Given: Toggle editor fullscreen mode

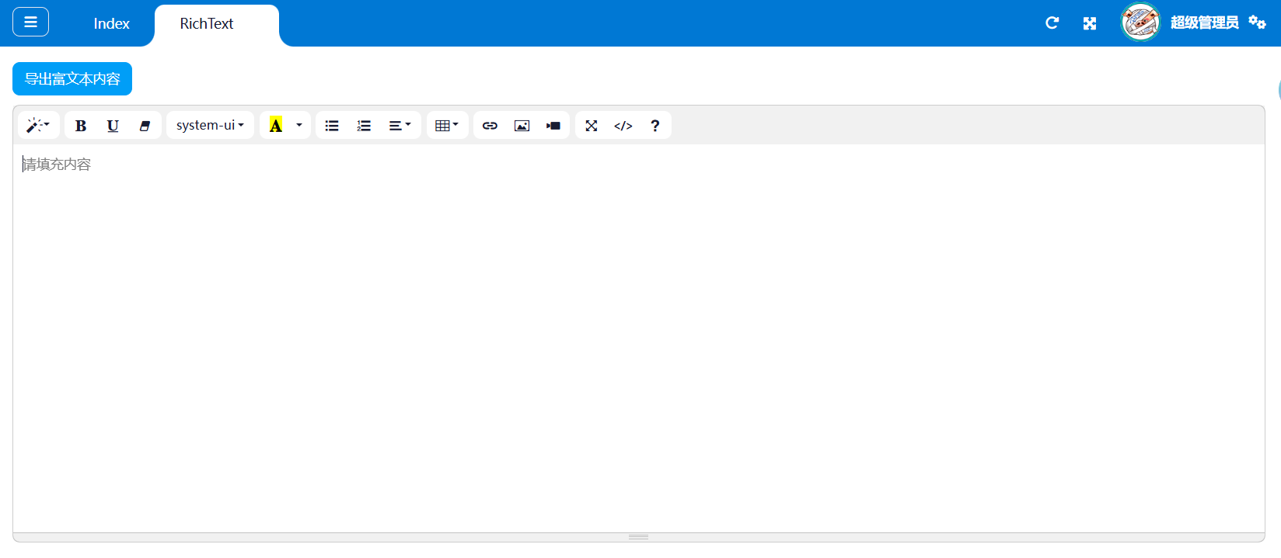Looking at the screenshot, I should (x=592, y=125).
